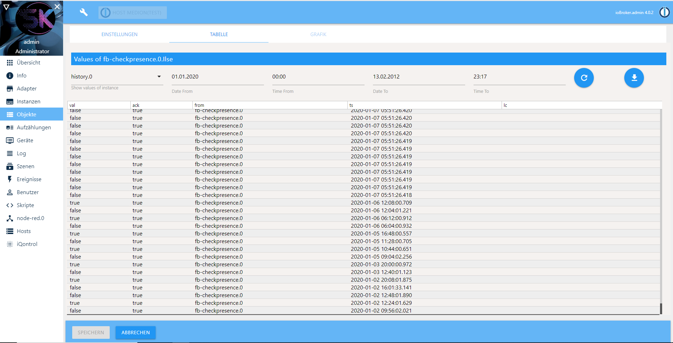Image resolution: width=673 pixels, height=343 pixels.
Task: Open the history.0 instance dropdown
Action: [117, 77]
